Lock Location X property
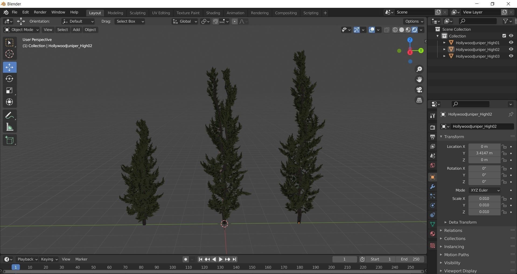The width and height of the screenshot is (517, 274). (x=504, y=147)
